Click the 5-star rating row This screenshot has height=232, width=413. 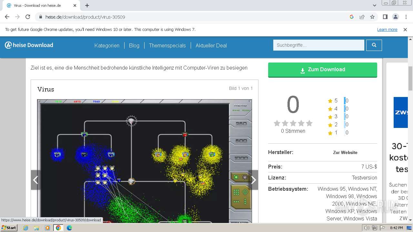[338, 101]
